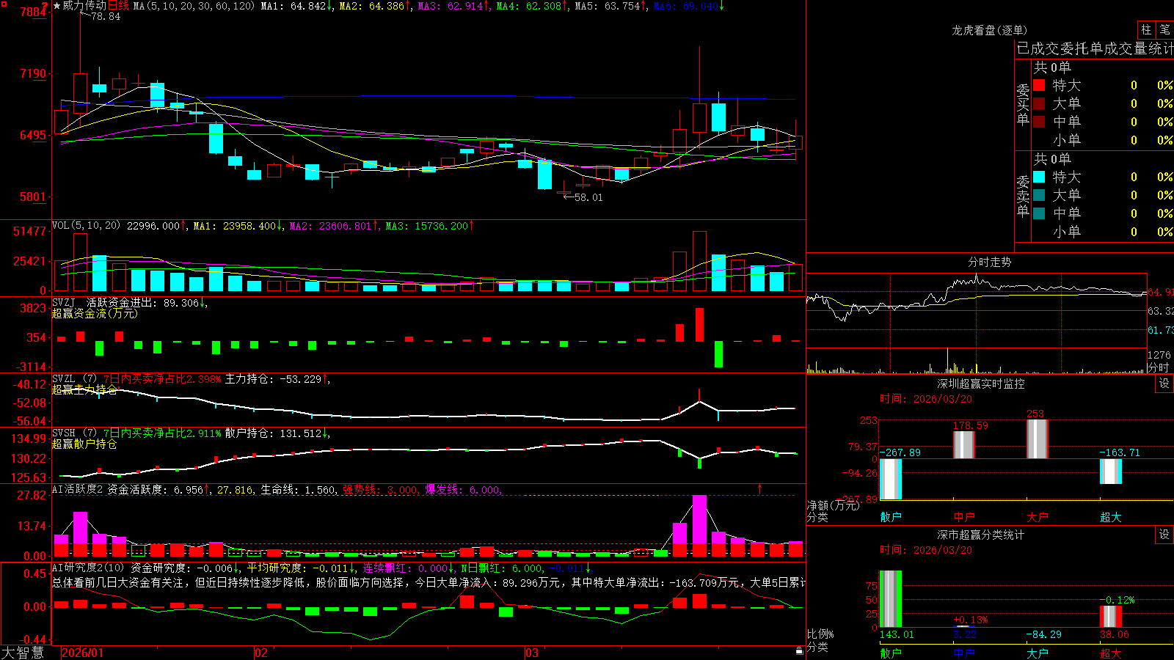1174x660 pixels.
Task: Click the 超大 bar showing -163.71
Action: (1111, 471)
